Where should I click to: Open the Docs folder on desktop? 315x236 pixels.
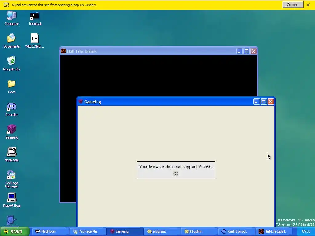point(11,86)
